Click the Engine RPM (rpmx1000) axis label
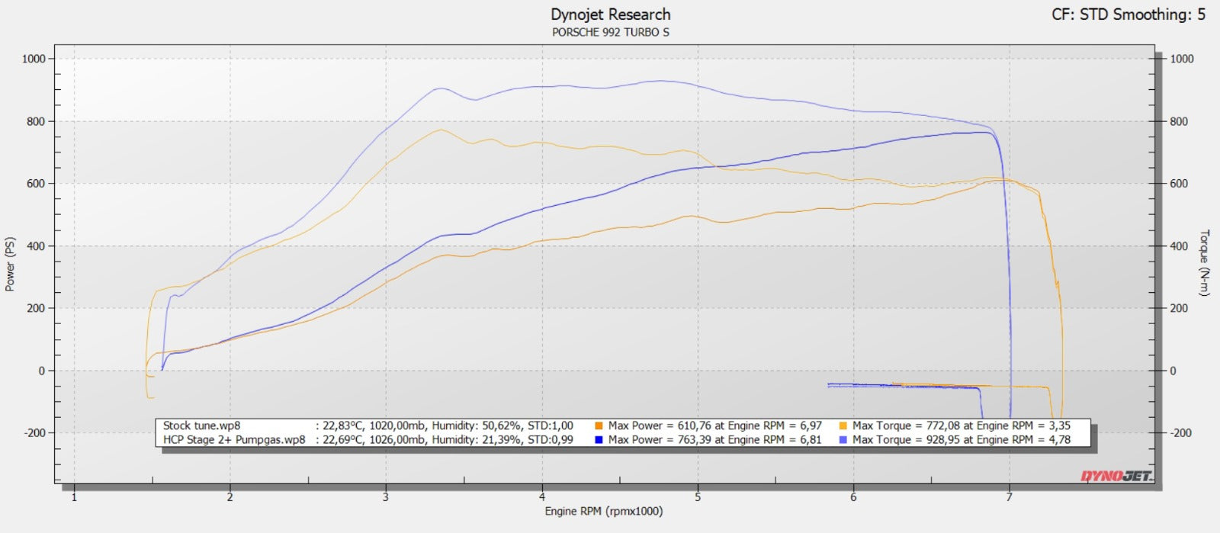The height and width of the screenshot is (533, 1220). click(x=603, y=511)
